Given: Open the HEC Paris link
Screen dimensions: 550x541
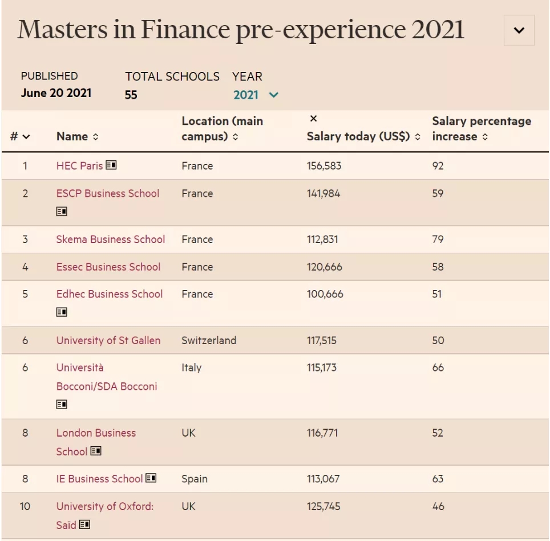Looking at the screenshot, I should [x=80, y=165].
